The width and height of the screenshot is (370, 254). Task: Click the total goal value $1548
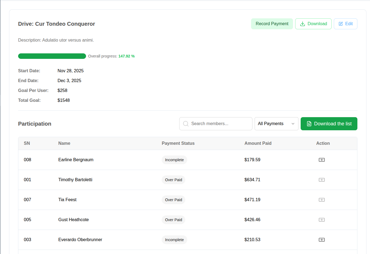coord(64,100)
